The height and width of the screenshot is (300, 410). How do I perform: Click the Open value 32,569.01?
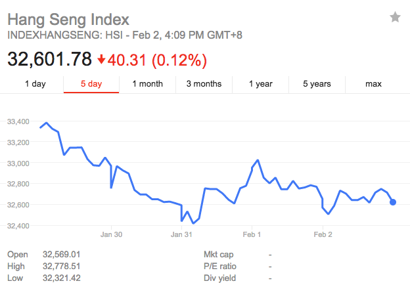click(x=62, y=254)
